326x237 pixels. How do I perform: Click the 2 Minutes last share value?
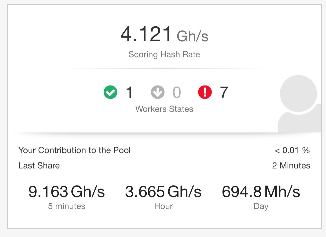click(291, 165)
